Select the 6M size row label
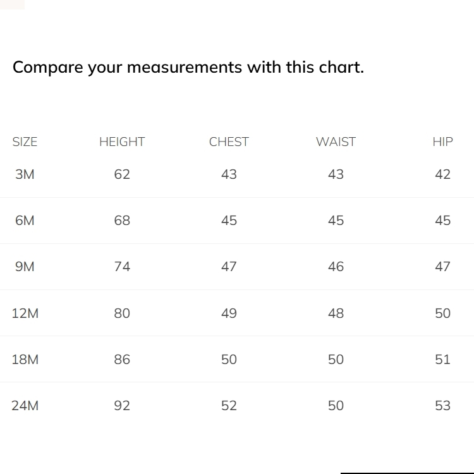This screenshot has height=474, width=474. [25, 221]
